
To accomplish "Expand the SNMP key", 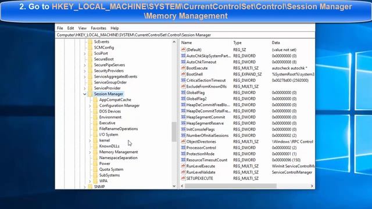I will coord(85,187).
